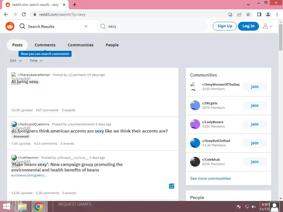Join the r/LadyBoners community
Screen dimensions: 283x212
tap(255, 124)
